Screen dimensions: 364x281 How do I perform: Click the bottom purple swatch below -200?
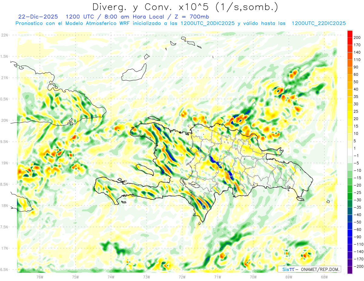350,270
